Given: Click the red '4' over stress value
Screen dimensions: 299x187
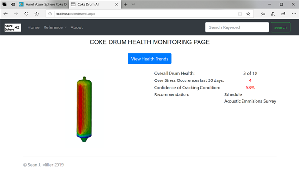Looking at the screenshot, I should (x=250, y=80).
